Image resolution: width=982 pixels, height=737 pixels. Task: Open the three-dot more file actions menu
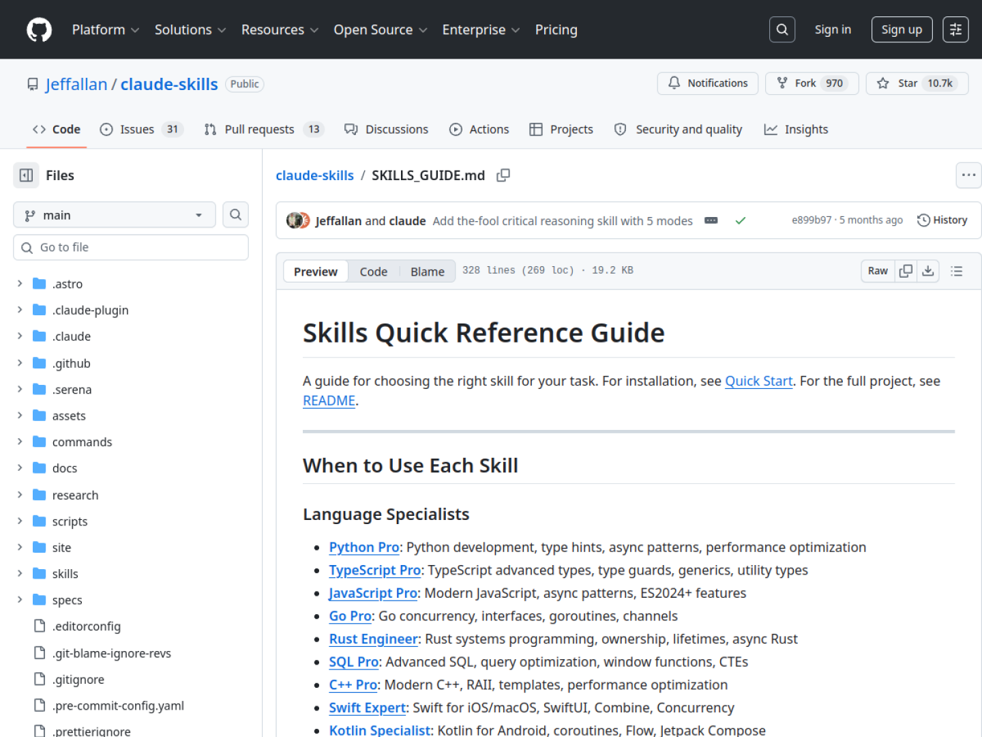(968, 175)
